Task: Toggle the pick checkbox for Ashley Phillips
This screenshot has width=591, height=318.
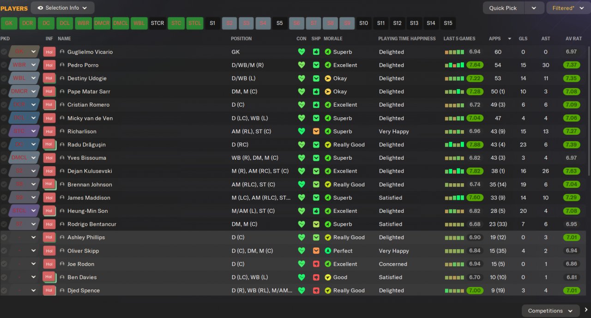Action: pyautogui.click(x=4, y=238)
